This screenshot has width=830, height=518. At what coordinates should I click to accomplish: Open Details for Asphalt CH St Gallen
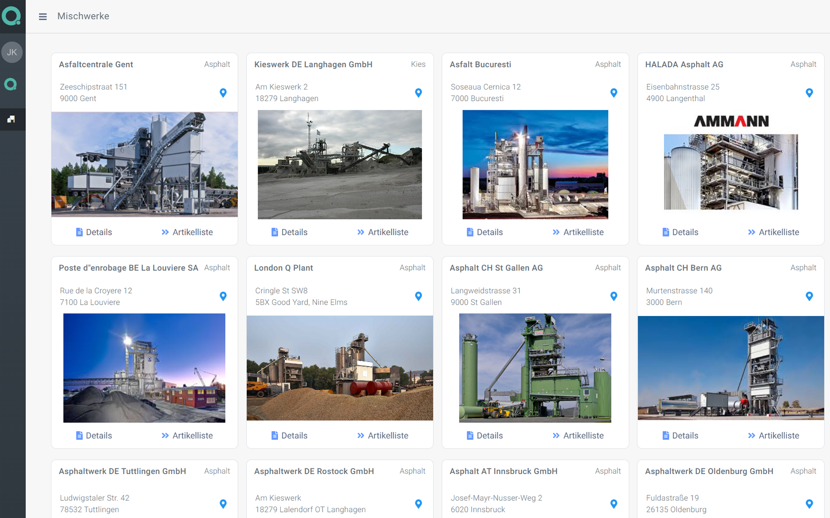[484, 435]
